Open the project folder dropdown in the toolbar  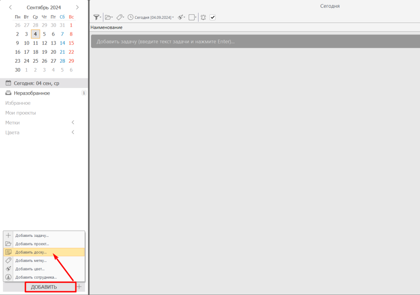109,17
